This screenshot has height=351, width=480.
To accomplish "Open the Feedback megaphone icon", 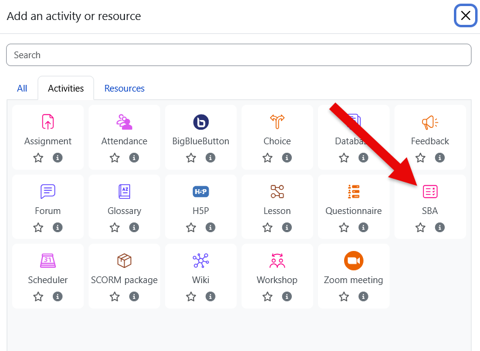I will click(430, 122).
